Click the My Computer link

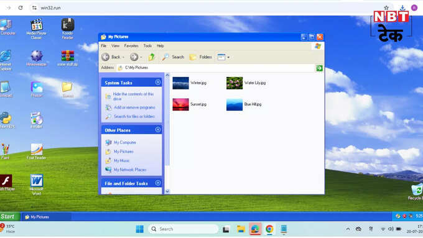pyautogui.click(x=124, y=142)
